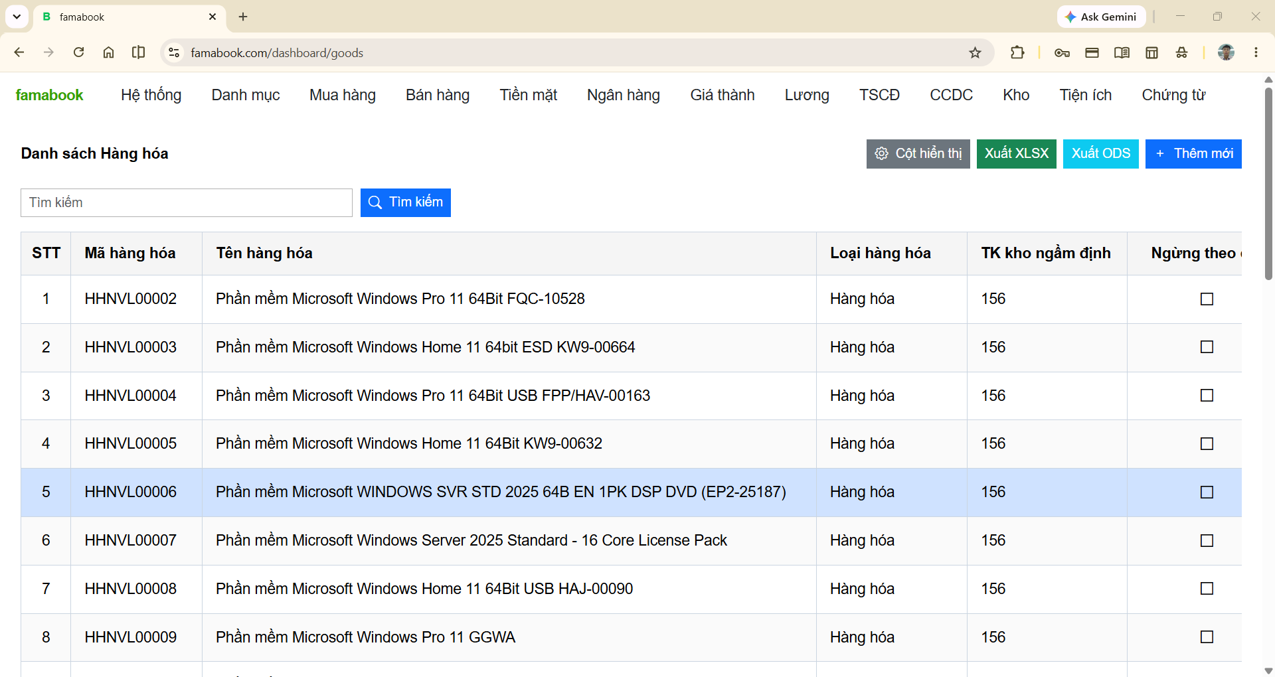Open the browser home page
The height and width of the screenshot is (677, 1275).
[108, 52]
